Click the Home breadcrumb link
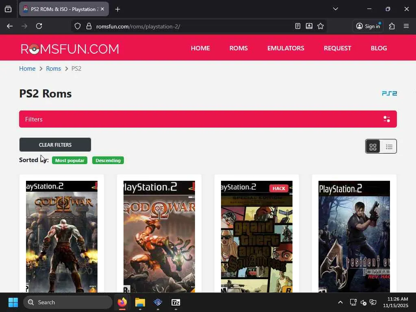416x312 pixels. click(x=27, y=68)
